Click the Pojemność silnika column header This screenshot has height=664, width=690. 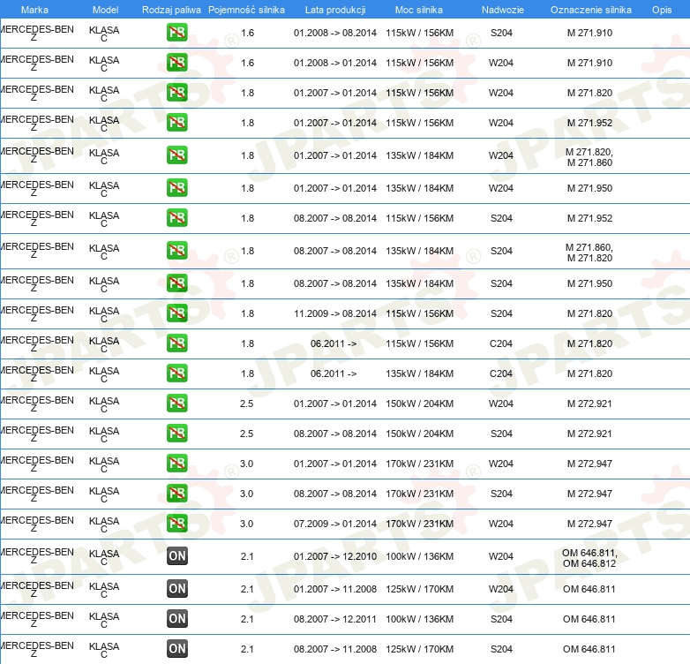246,10
